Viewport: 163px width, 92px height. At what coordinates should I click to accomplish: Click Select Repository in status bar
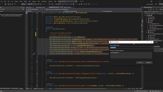pyautogui.click(x=155, y=91)
